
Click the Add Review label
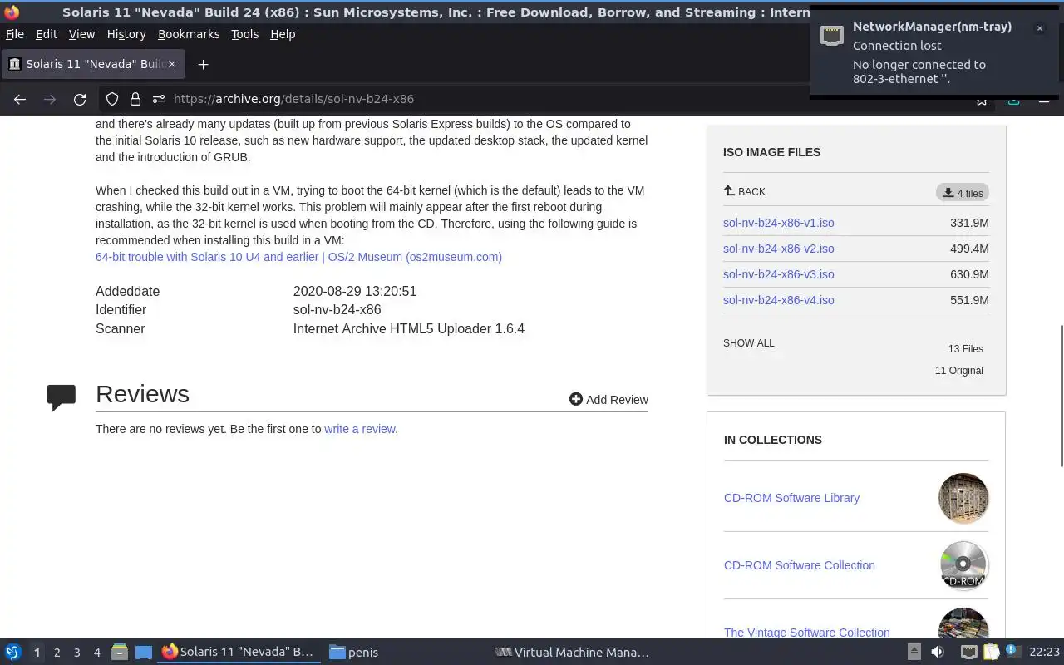617,400
